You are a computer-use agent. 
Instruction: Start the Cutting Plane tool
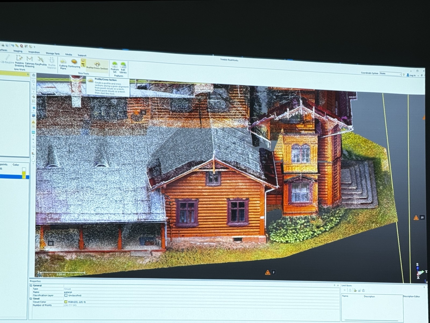pos(63,64)
